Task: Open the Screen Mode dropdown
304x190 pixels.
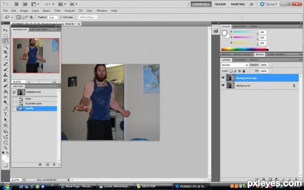Action: click(73, 4)
